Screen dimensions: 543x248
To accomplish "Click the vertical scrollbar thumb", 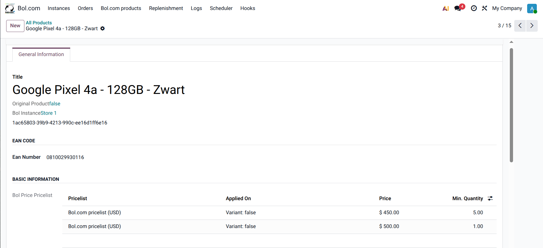I will pyautogui.click(x=511, y=105).
